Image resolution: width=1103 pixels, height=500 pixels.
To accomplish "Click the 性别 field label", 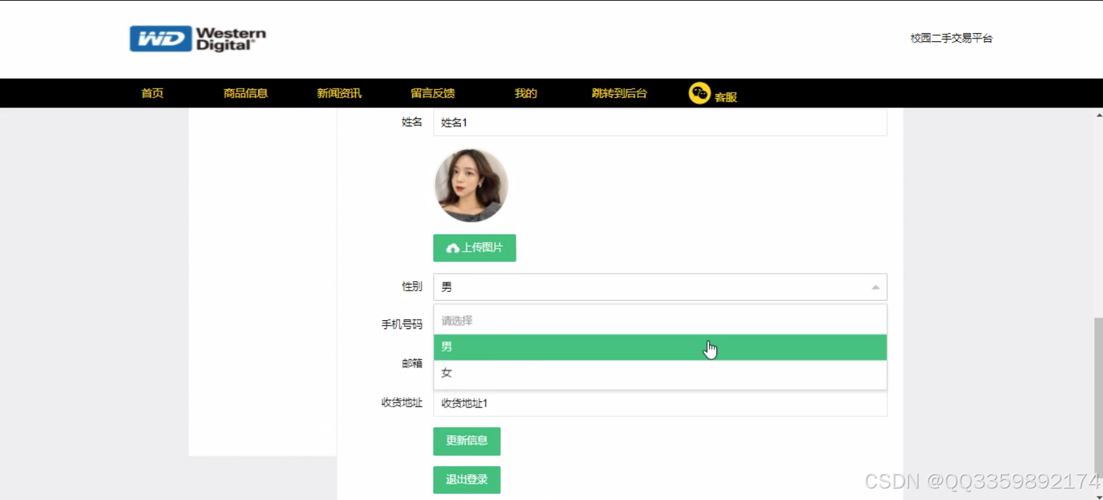I will click(412, 286).
